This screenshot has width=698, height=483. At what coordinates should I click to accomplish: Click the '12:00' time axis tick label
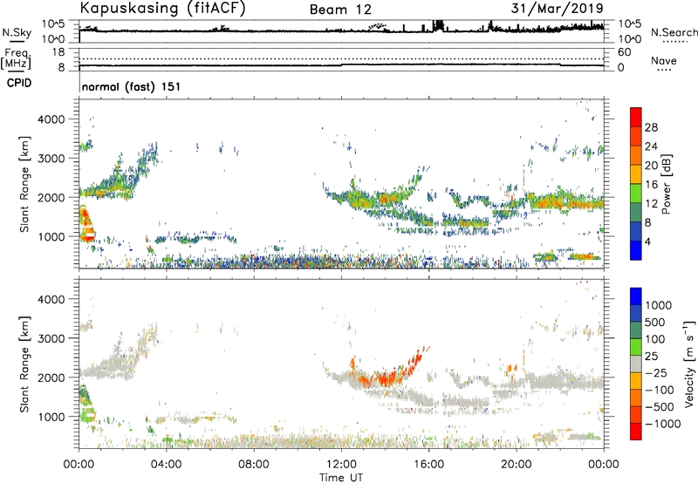click(x=341, y=465)
